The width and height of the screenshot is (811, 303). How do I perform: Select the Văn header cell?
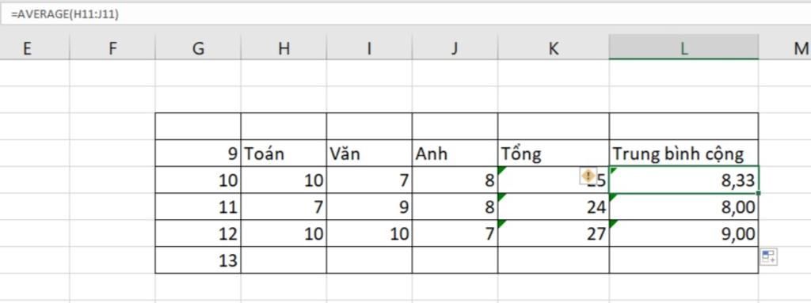(x=369, y=153)
